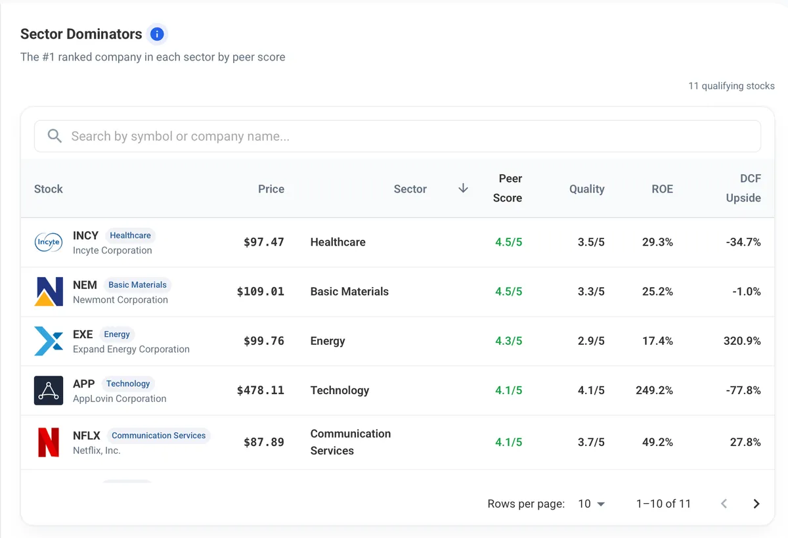Click the sort arrow next to Sector
The image size is (788, 538).
pos(463,189)
